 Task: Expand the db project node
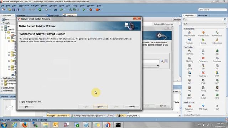point(2,27)
